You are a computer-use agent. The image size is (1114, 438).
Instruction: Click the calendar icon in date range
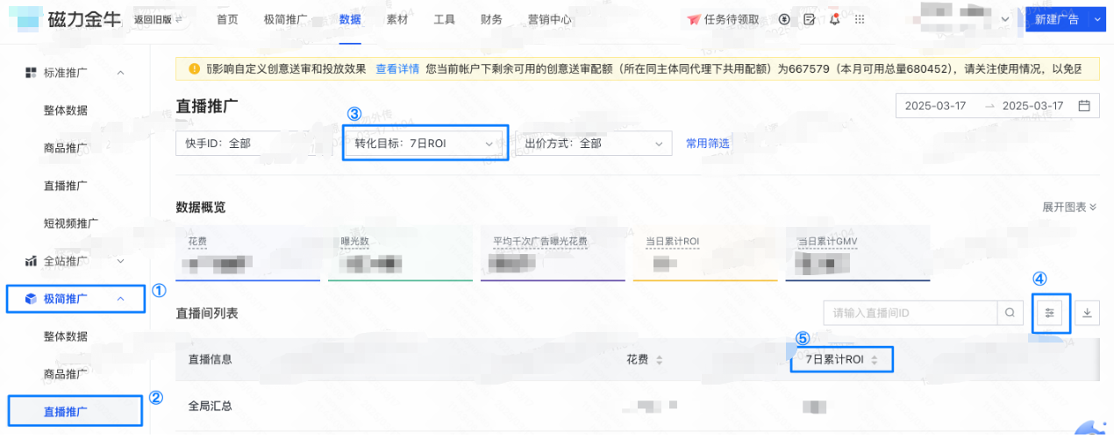tap(1084, 106)
